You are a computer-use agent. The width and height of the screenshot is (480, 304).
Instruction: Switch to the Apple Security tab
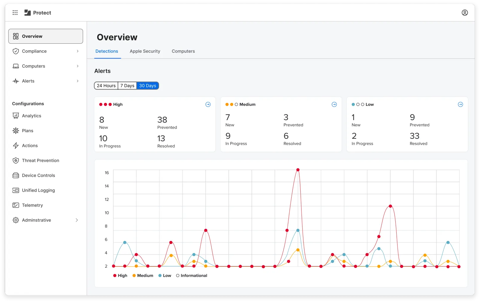tap(145, 51)
